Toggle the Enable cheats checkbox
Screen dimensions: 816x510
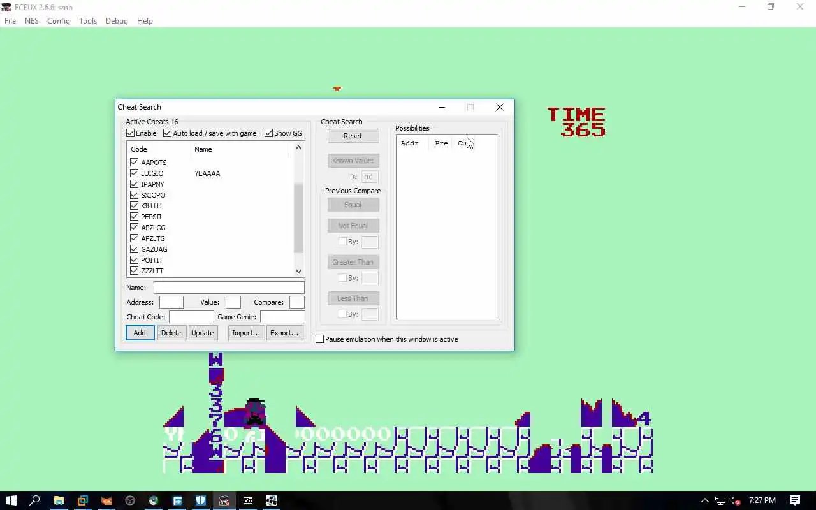(130, 133)
